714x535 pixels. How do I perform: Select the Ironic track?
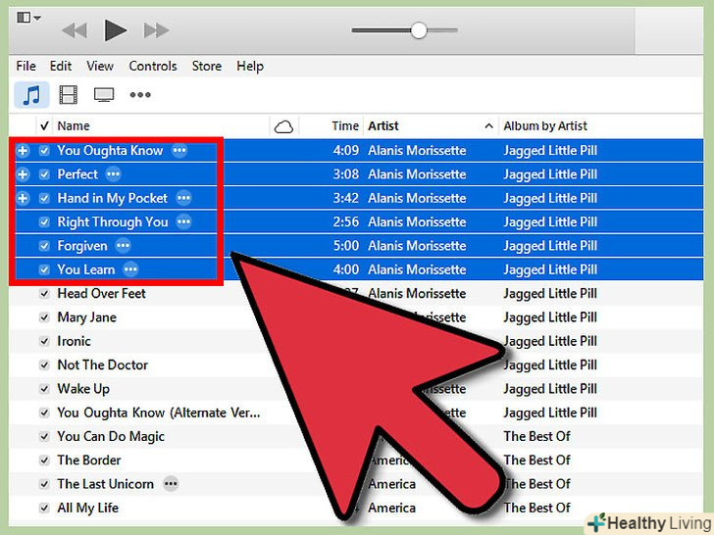pos(75,341)
